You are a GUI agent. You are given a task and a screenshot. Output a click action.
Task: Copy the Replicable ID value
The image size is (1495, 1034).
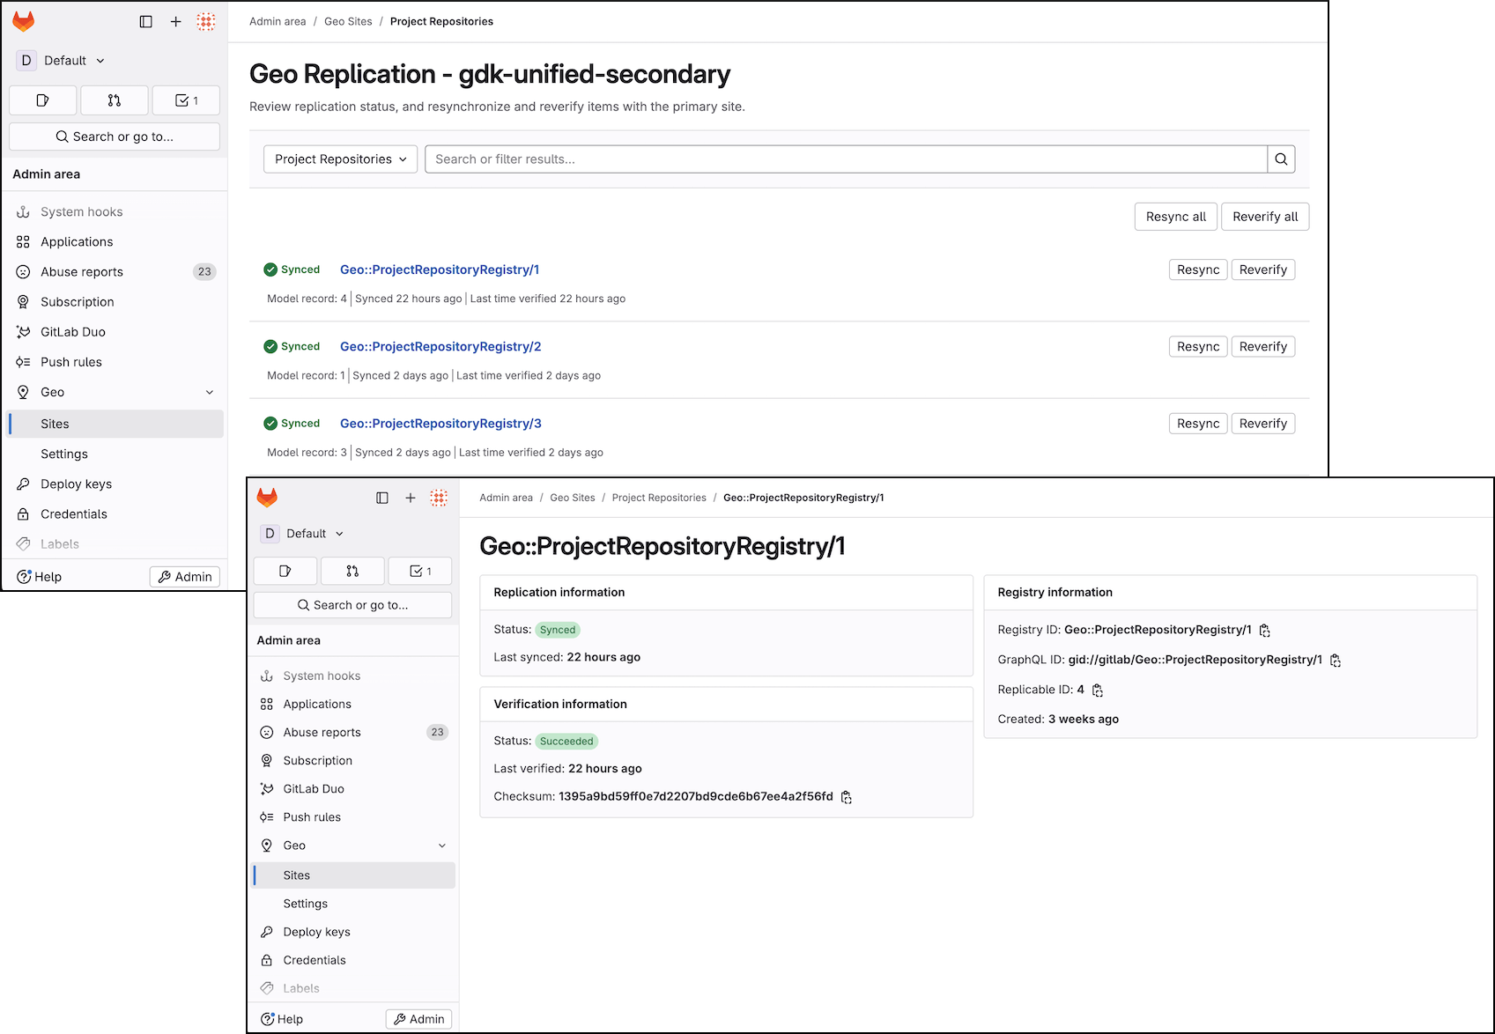1097,691
